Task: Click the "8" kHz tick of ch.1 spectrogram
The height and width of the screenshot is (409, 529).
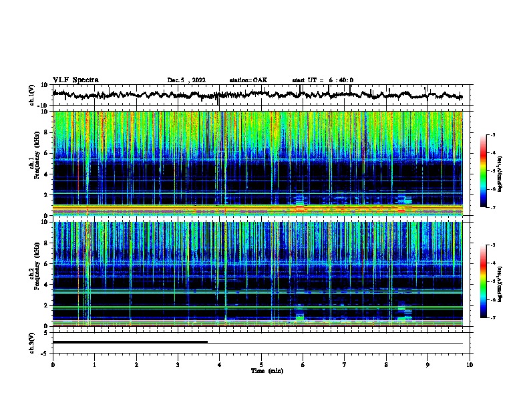Action: [x=46, y=132]
